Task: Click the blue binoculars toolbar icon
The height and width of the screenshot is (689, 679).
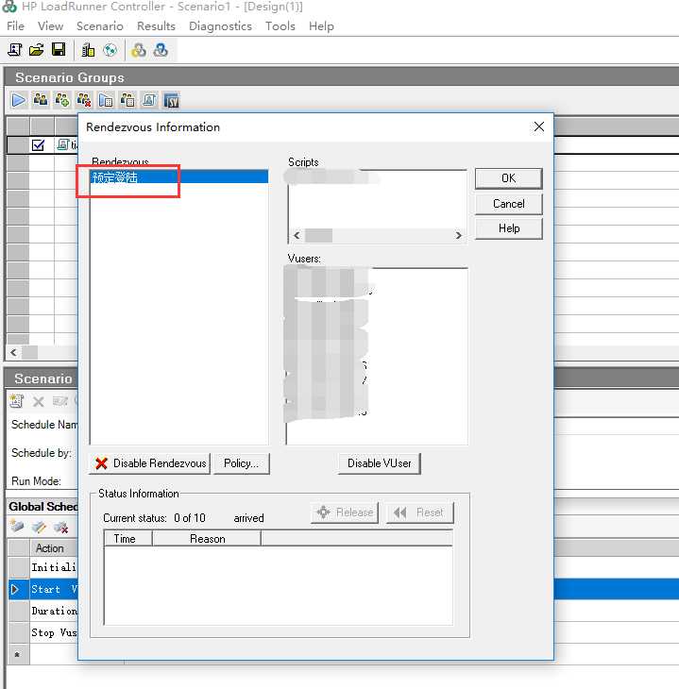Action: (161, 50)
